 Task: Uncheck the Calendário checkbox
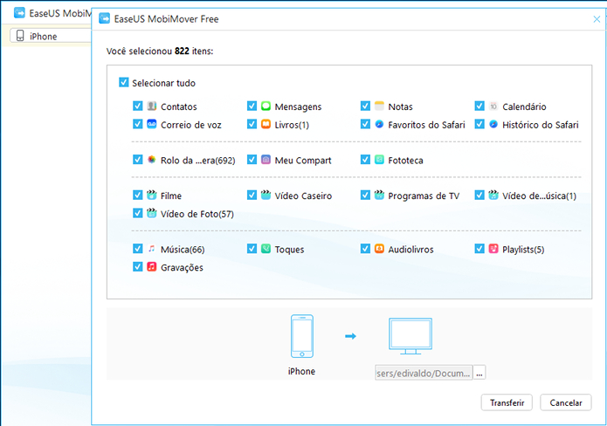click(x=479, y=106)
